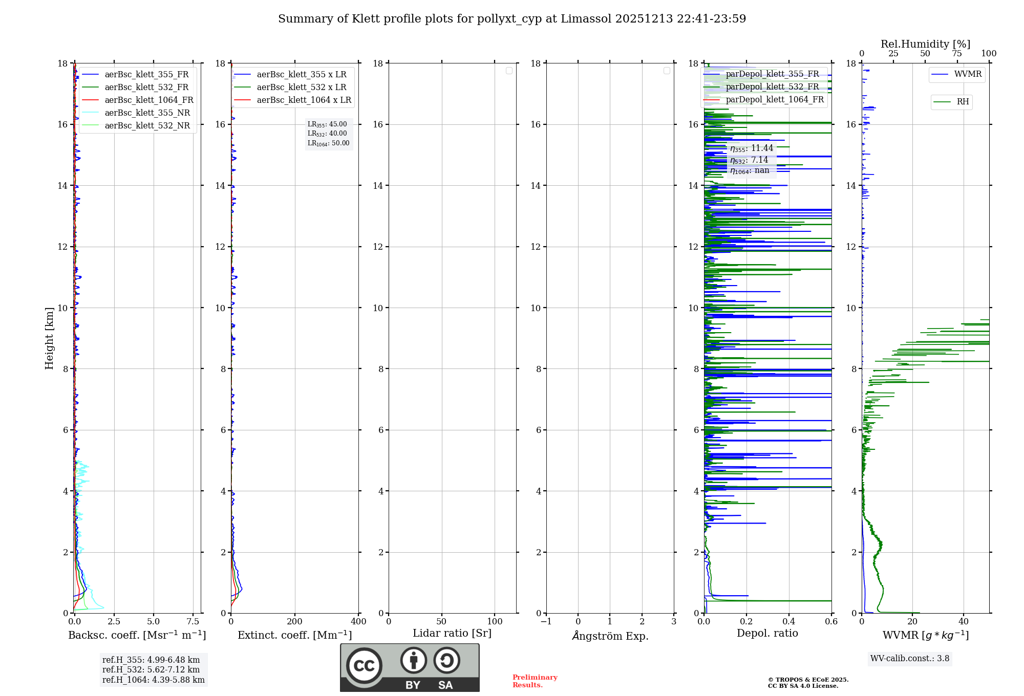The image size is (1024, 696).
Task: Click the aerBsc_klett_355_NR cyan legend line
Action: click(x=90, y=113)
